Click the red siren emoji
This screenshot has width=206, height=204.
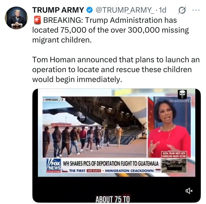37,20
